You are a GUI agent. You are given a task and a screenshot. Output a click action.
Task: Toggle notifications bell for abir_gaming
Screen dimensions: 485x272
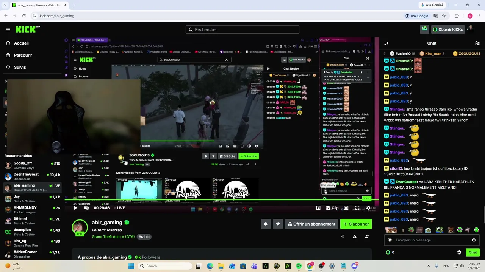coord(266,224)
